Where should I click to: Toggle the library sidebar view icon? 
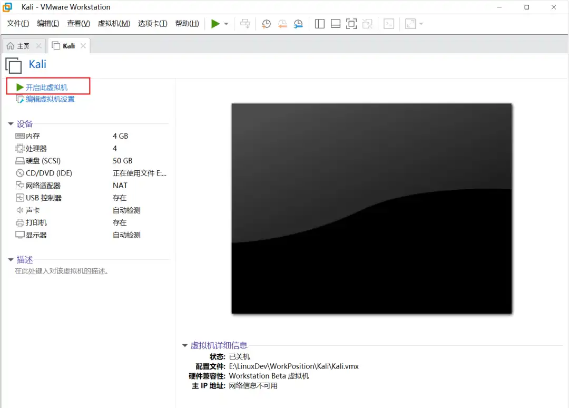point(319,24)
